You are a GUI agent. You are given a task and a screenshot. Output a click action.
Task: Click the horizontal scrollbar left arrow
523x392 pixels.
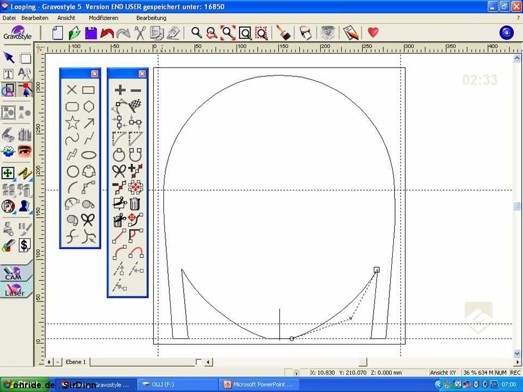208,362
